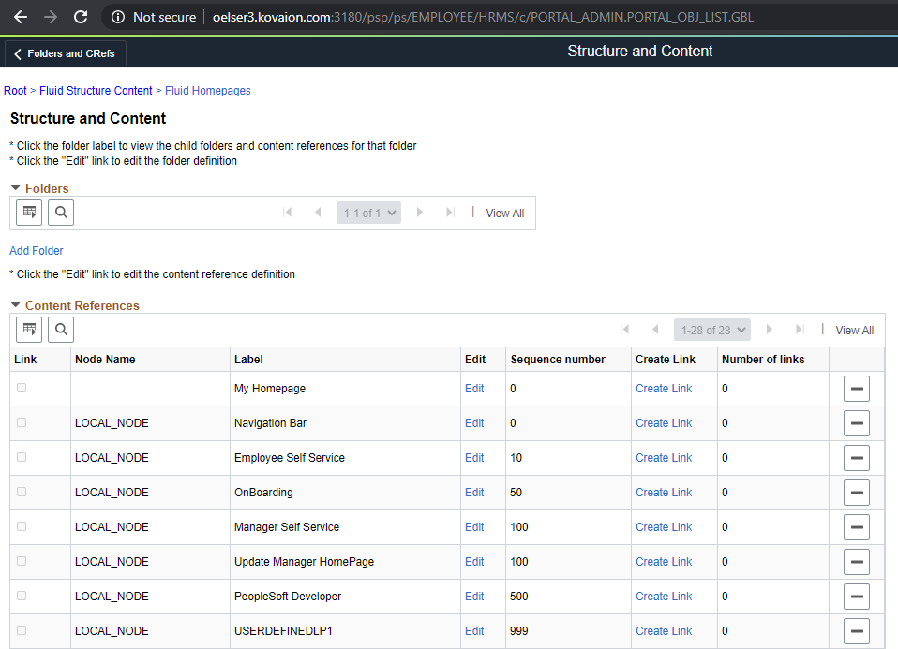The image size is (898, 649).
Task: Go to previous page in Content References
Action: (x=655, y=329)
